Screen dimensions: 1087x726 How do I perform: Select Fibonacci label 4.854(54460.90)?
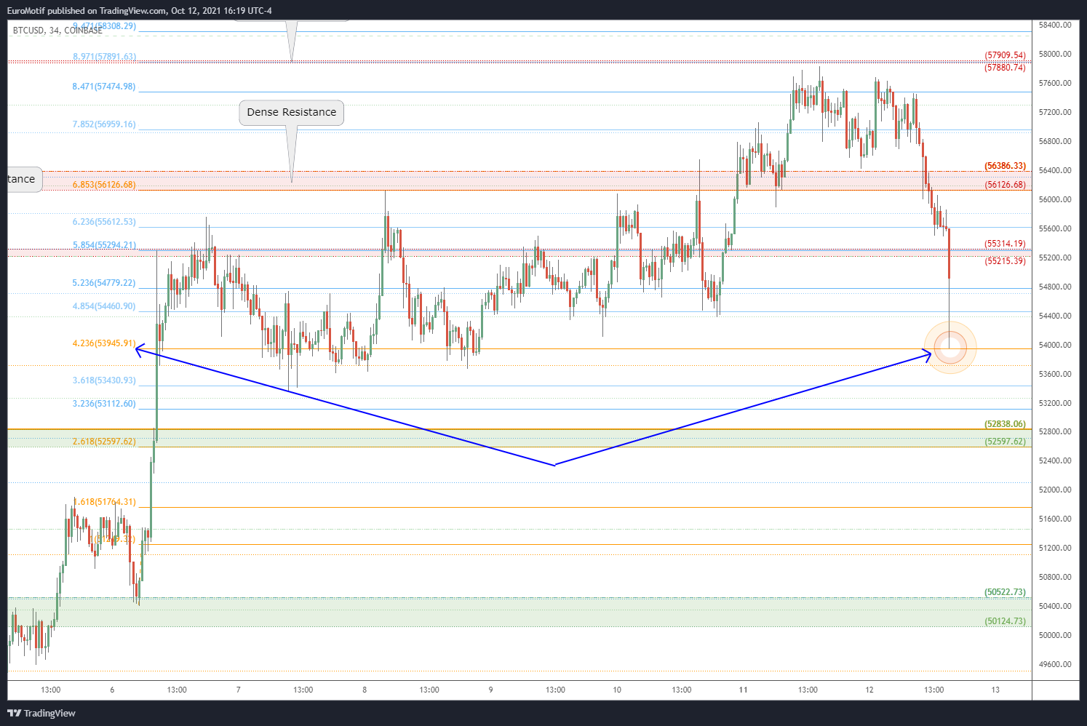click(x=104, y=306)
